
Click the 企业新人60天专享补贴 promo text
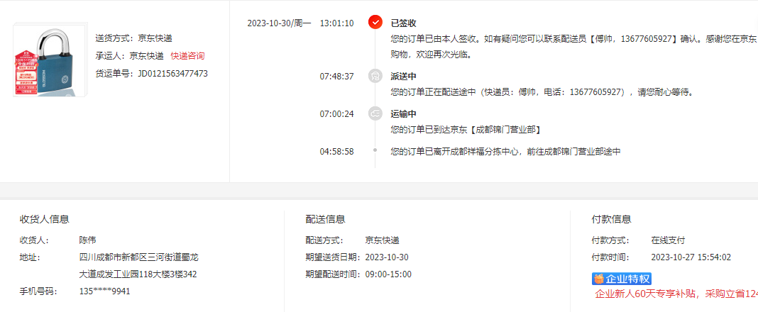coord(676,294)
